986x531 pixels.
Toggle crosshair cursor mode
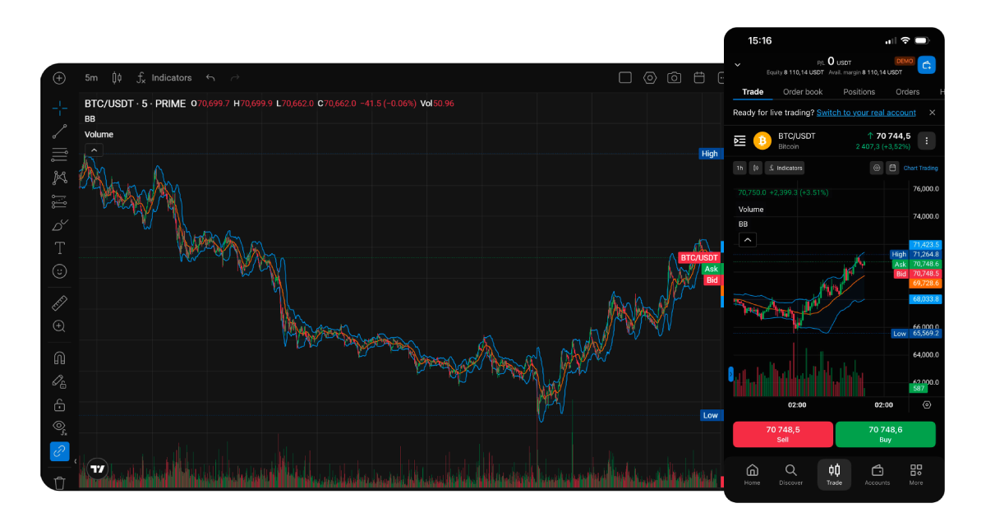click(x=59, y=107)
